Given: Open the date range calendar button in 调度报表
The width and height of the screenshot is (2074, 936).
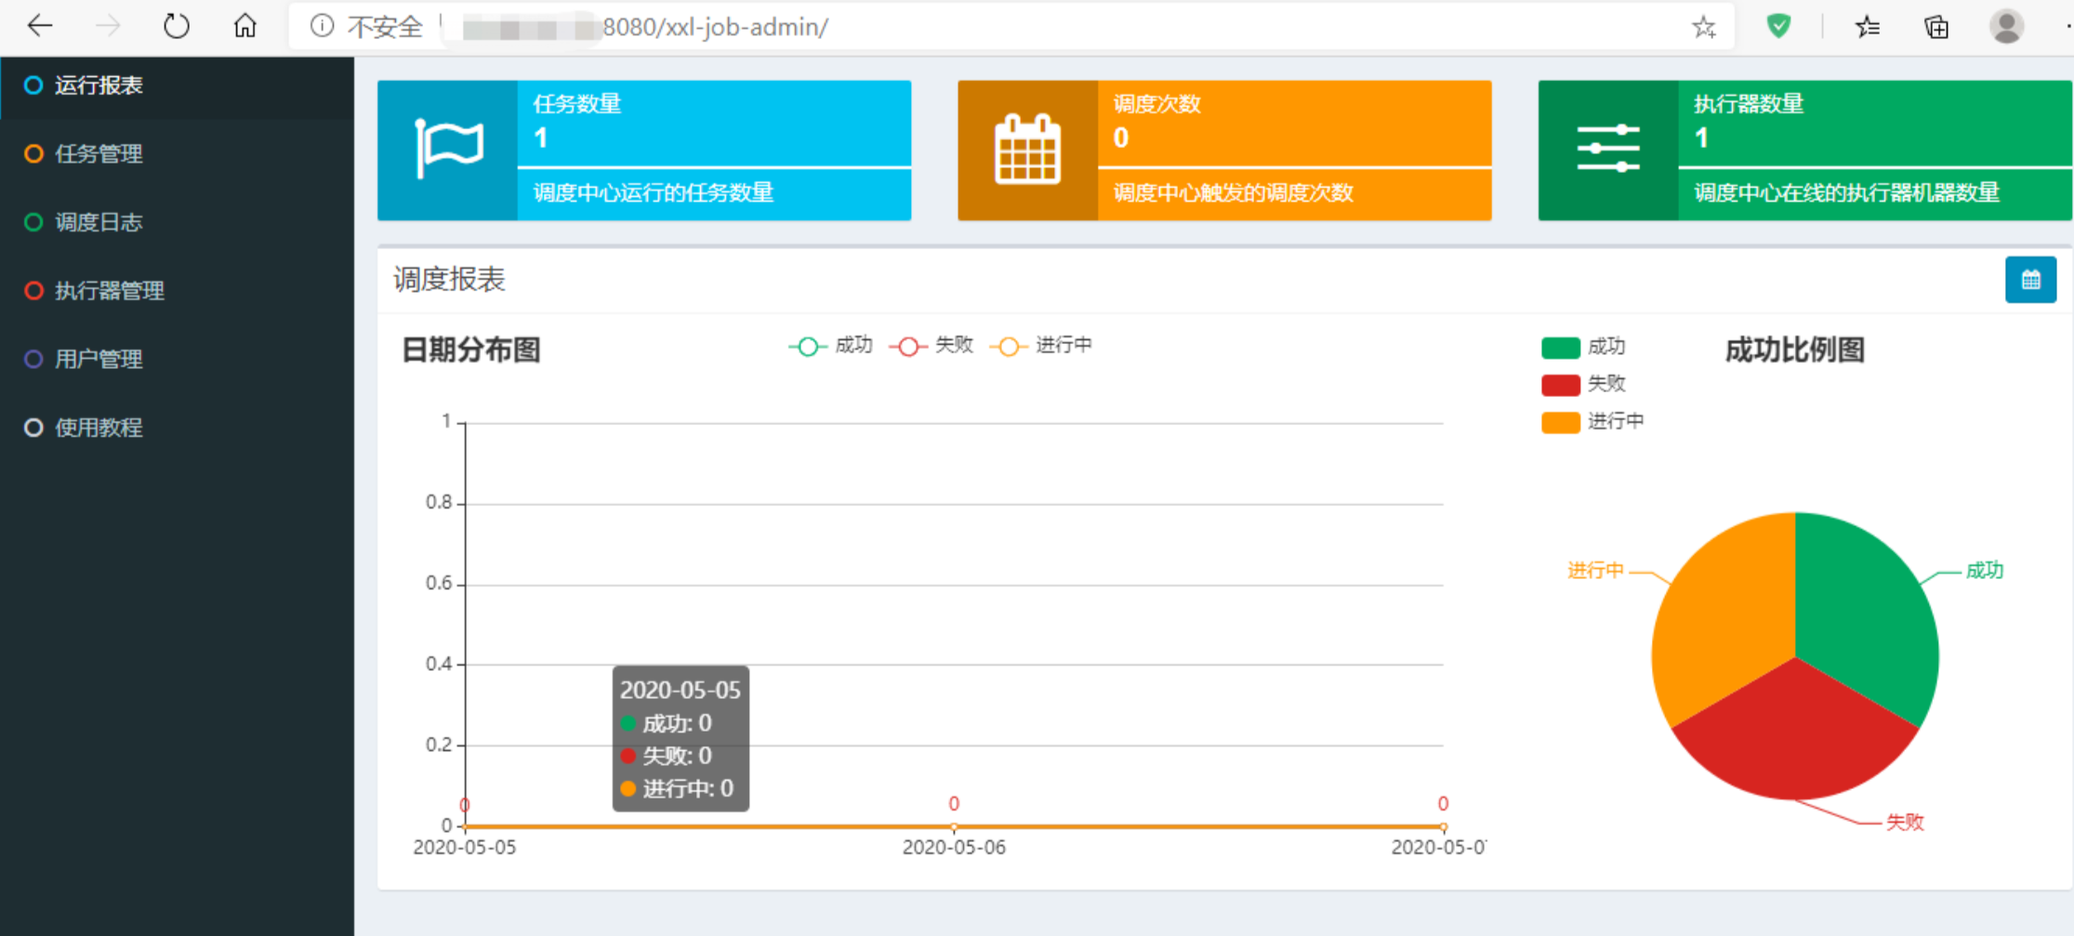Looking at the screenshot, I should (x=2030, y=280).
